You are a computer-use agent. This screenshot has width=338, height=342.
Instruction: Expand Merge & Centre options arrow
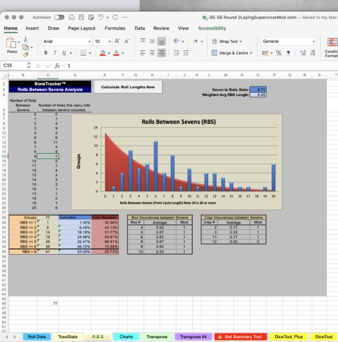pyautogui.click(x=251, y=53)
